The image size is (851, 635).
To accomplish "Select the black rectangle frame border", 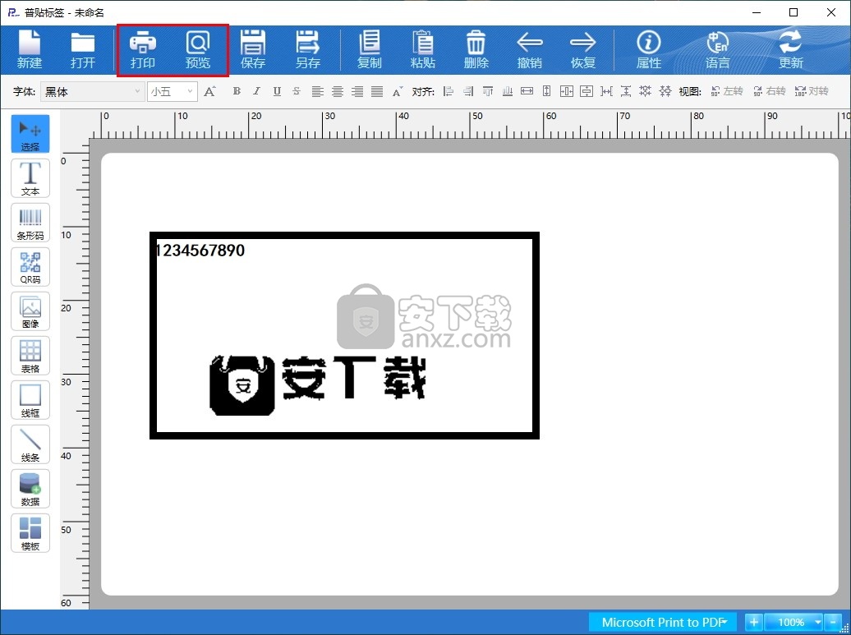I will point(345,235).
